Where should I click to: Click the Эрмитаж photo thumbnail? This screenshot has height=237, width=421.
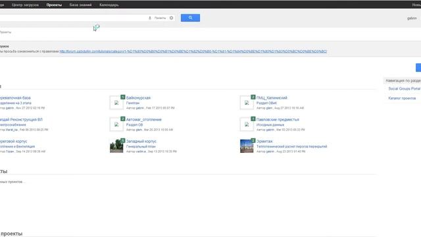coord(247,146)
